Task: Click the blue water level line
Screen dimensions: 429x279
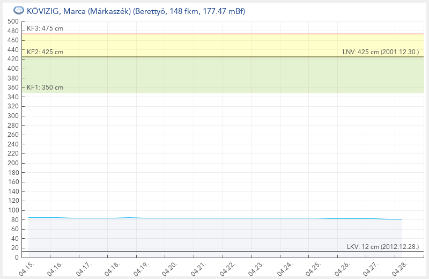Action: (214, 218)
